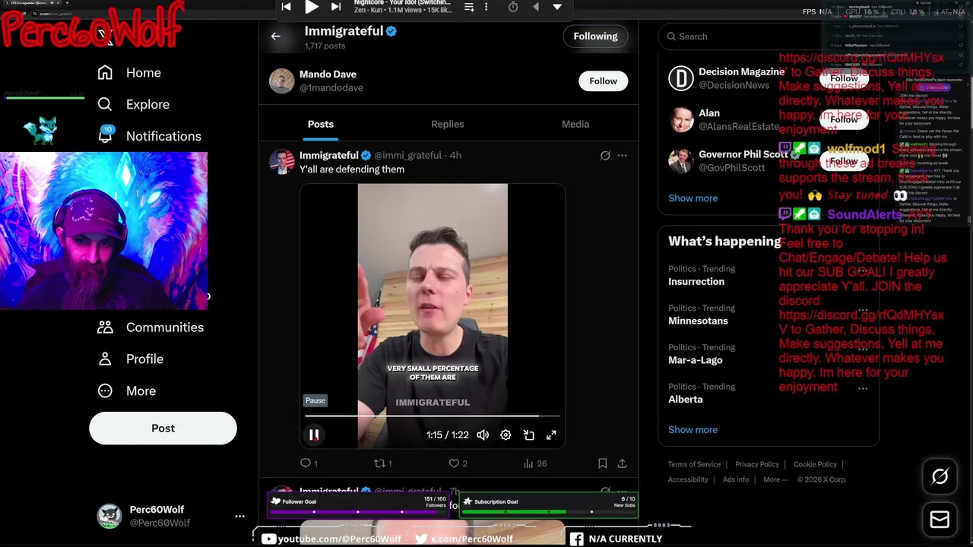Viewport: 973px width, 547px height.
Task: Open the floating Messages envelope
Action: pos(940,520)
